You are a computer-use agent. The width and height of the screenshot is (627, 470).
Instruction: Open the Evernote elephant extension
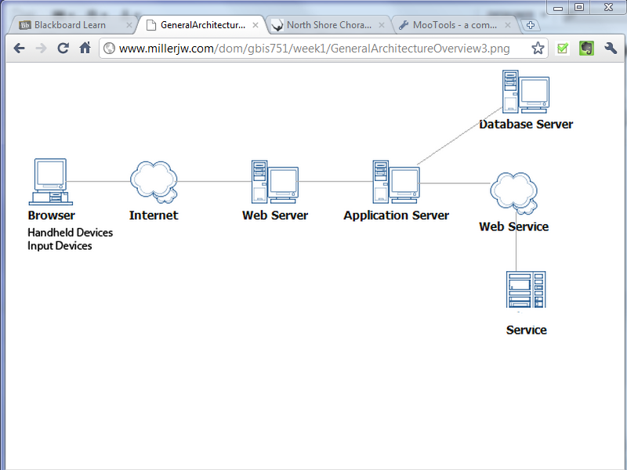pos(585,49)
